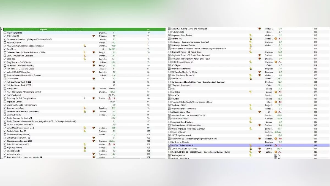The image size is (330, 186).
Task: Click heart icon on Celtic Music in Skyrim
Action: pyautogui.click(x=94, y=138)
